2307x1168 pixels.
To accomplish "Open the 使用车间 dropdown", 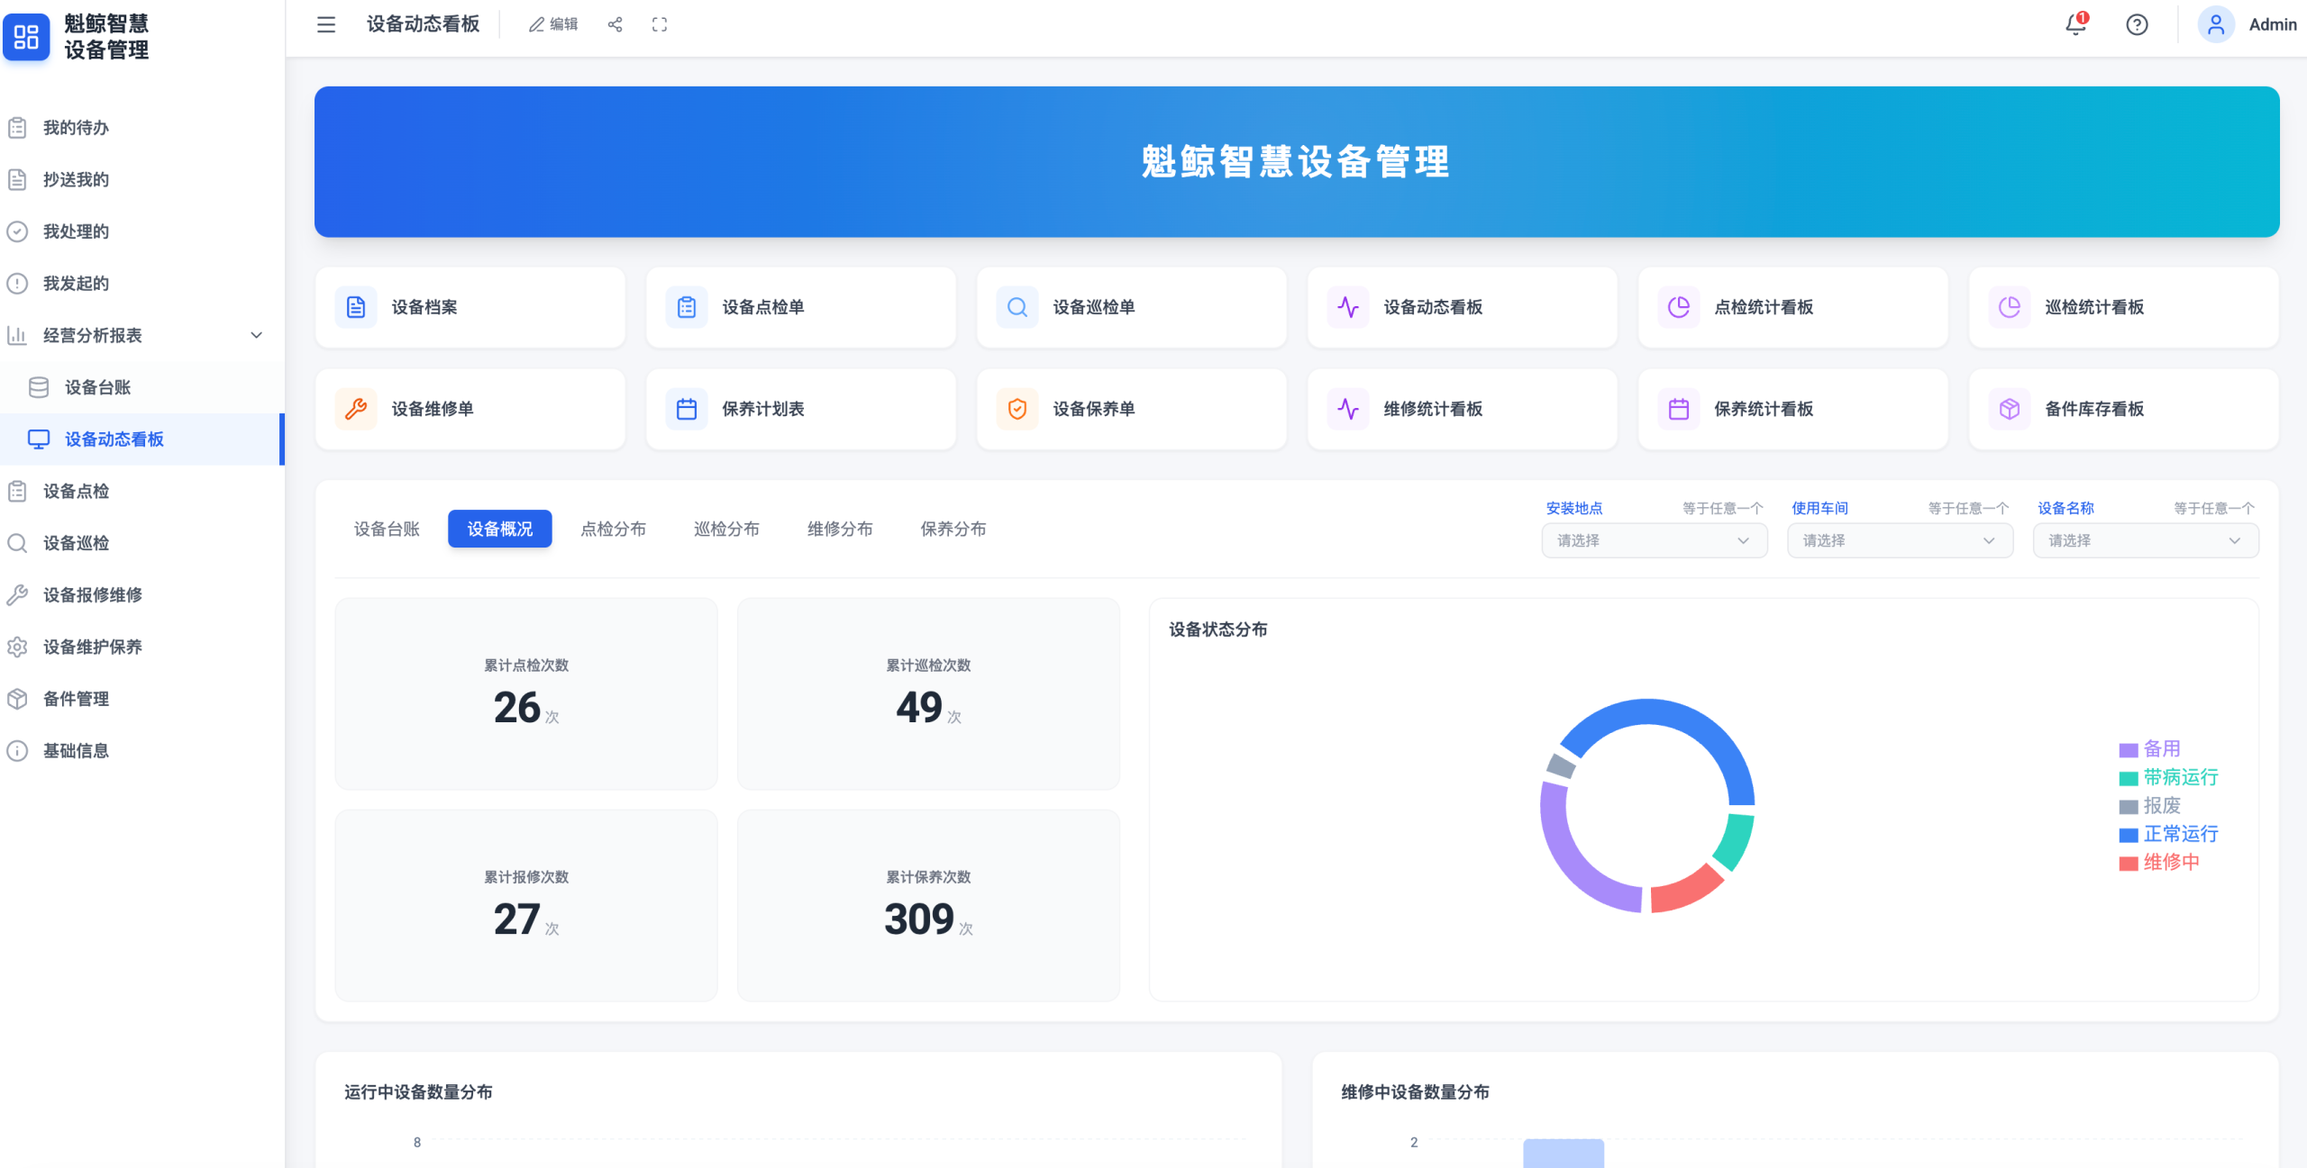I will [x=1900, y=540].
